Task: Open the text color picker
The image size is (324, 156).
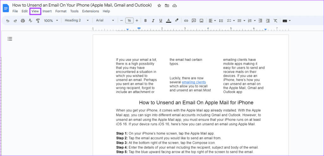Action: point(169,20)
